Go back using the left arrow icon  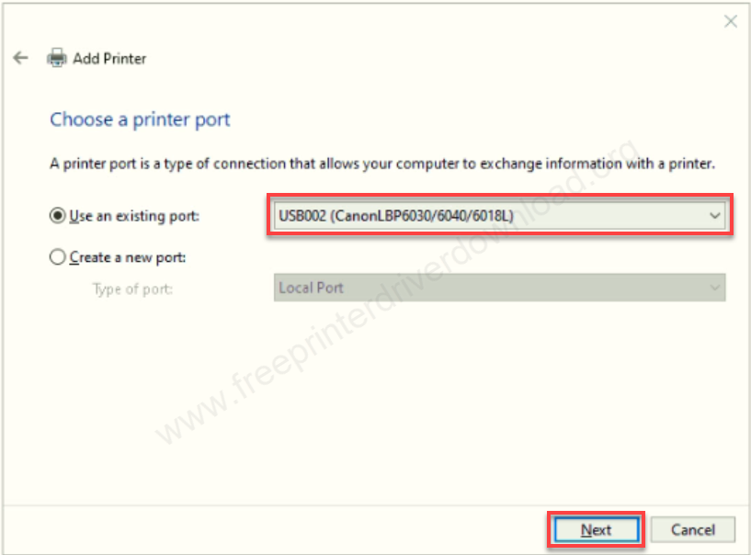pyautogui.click(x=20, y=58)
